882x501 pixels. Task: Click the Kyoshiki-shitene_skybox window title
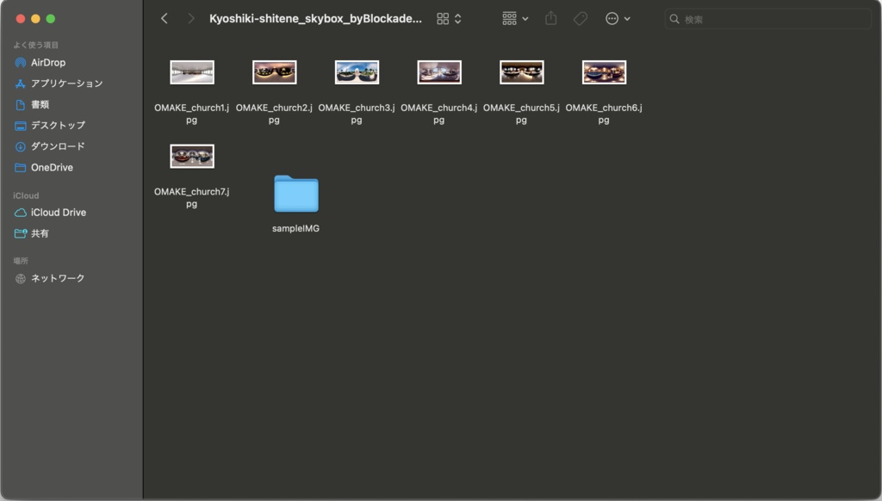[315, 19]
